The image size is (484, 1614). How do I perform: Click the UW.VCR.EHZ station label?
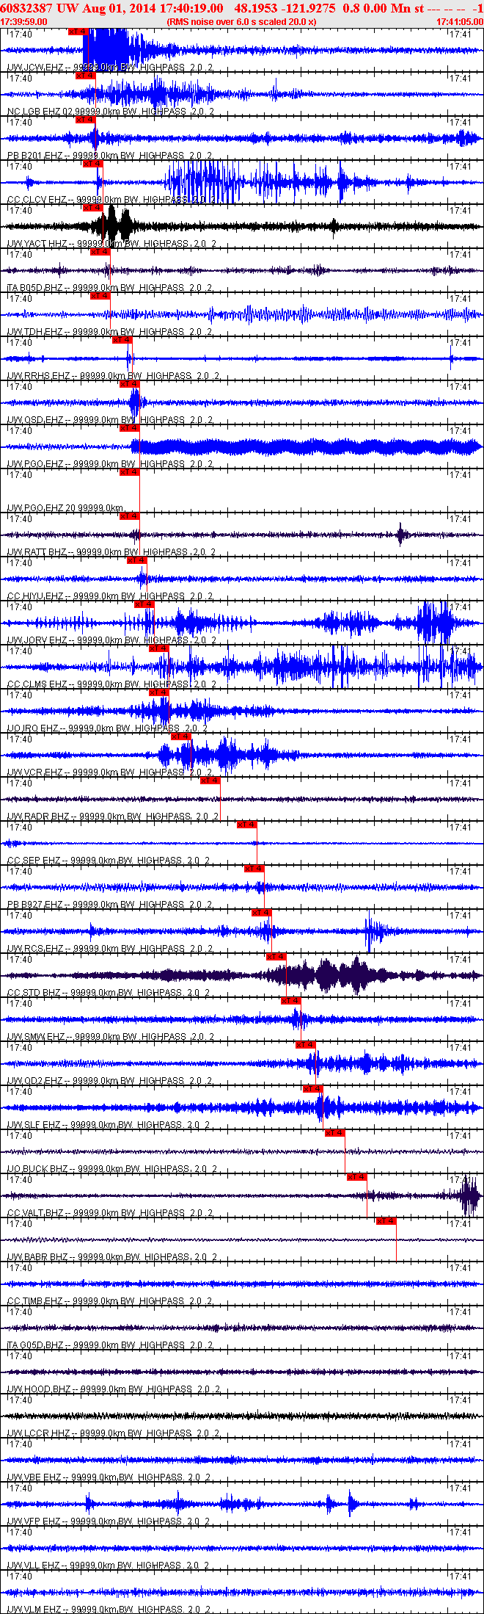(x=110, y=772)
